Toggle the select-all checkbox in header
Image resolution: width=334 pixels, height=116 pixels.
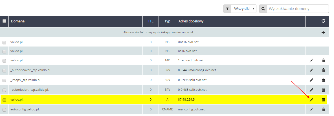(x=4, y=21)
